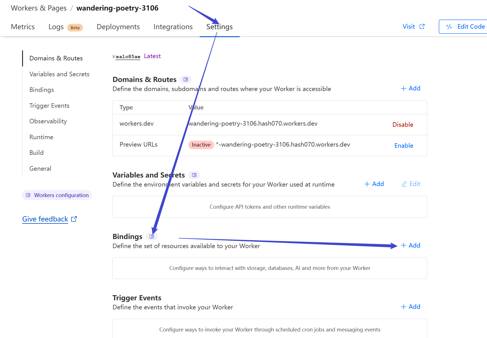The width and height of the screenshot is (487, 338).
Task: Click the code icon in Edit Code button
Action: [x=449, y=27]
